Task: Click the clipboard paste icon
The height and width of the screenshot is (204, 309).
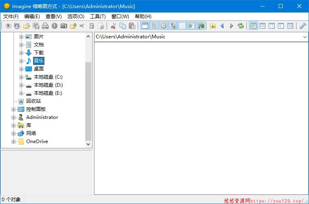Action: [x=132, y=26]
